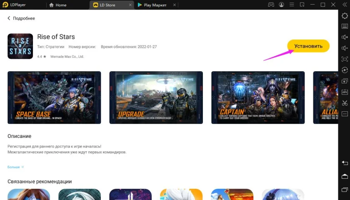Viewport: 350px width, 200px height.
Task: Click Android back arrow in sidebar
Action: 345,163
